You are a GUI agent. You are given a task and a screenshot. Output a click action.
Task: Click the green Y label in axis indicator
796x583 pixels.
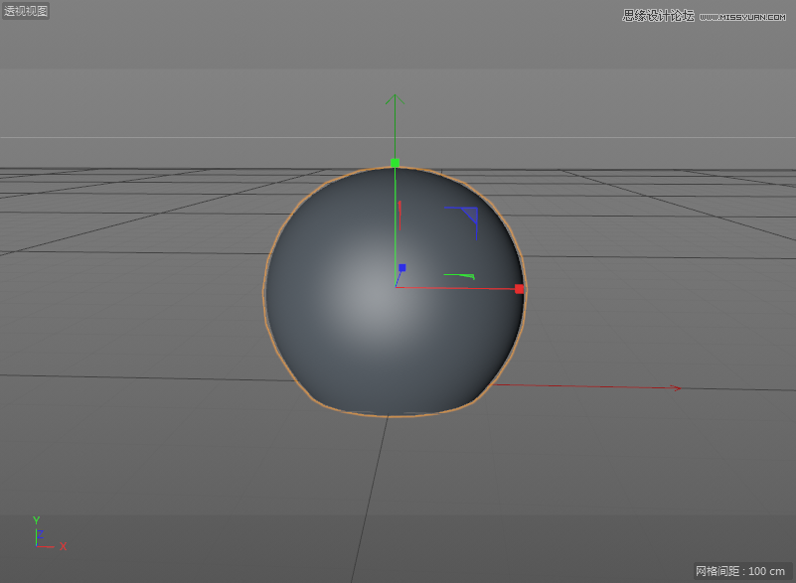36,519
